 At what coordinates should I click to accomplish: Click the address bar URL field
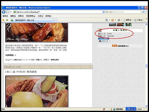pos(59,12)
